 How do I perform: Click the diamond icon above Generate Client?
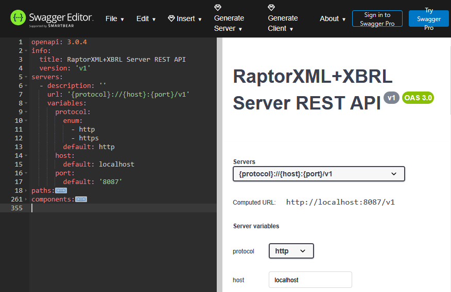tap(271, 8)
